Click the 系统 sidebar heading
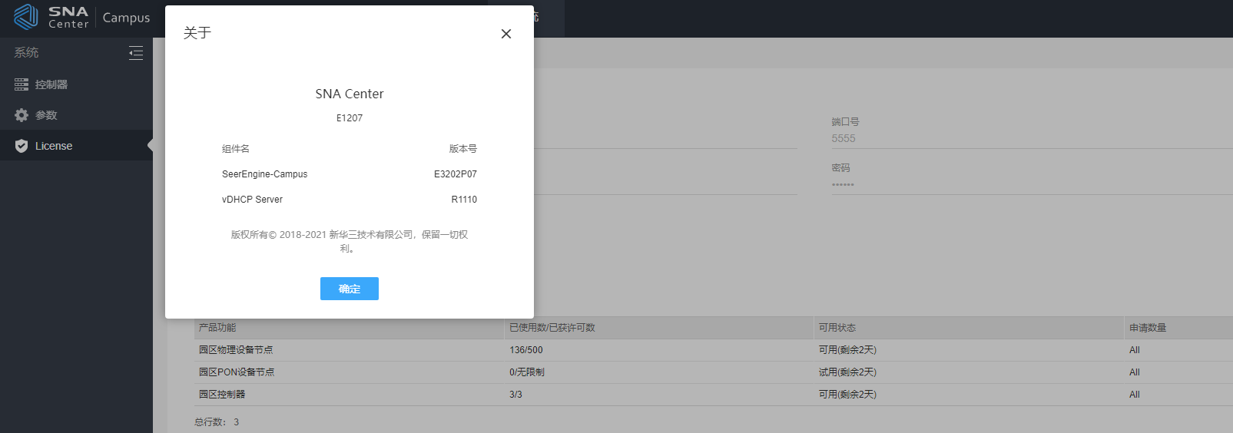 coord(26,52)
